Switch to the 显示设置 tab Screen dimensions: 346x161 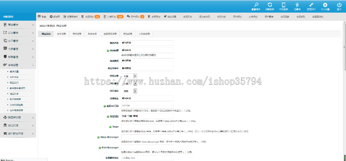pyautogui.click(x=77, y=34)
